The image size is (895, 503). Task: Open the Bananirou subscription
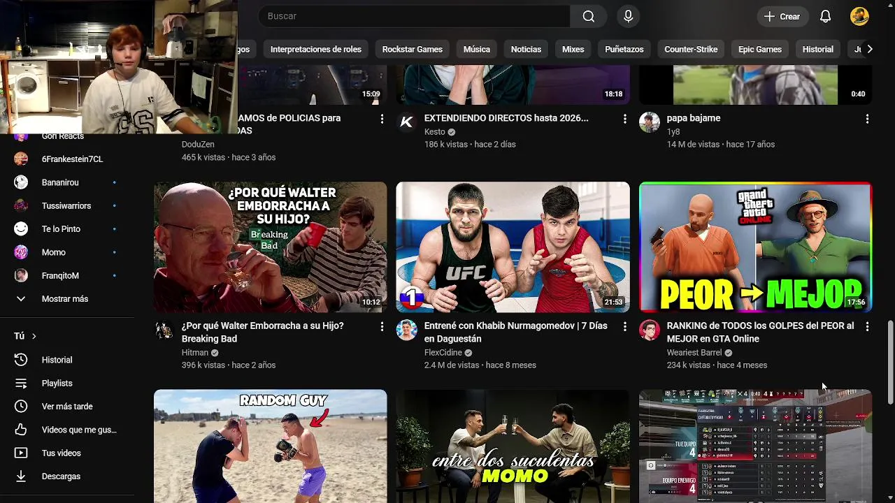[x=69, y=182]
